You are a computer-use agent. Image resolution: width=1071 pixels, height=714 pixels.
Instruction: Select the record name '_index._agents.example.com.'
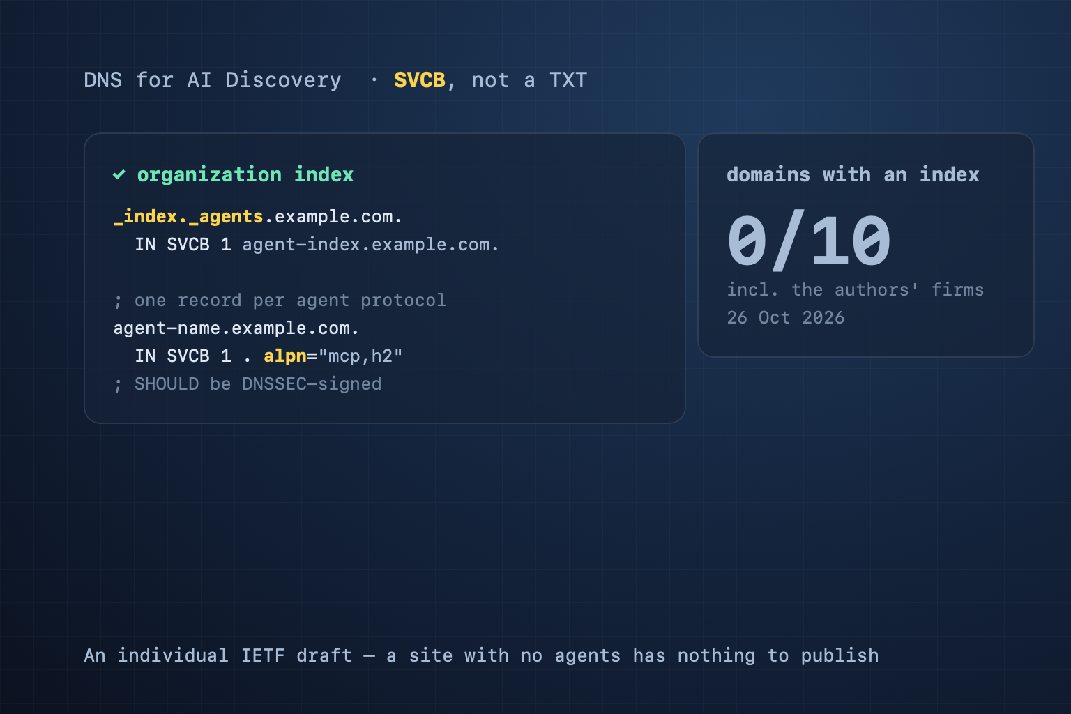pyautogui.click(x=258, y=217)
